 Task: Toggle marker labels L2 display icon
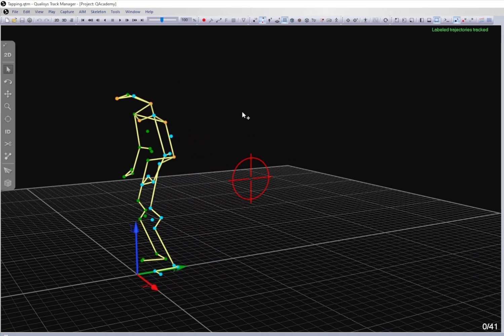(x=255, y=20)
